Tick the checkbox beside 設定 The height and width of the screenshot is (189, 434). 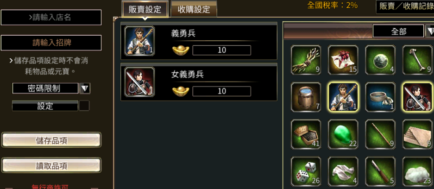[x=84, y=106]
